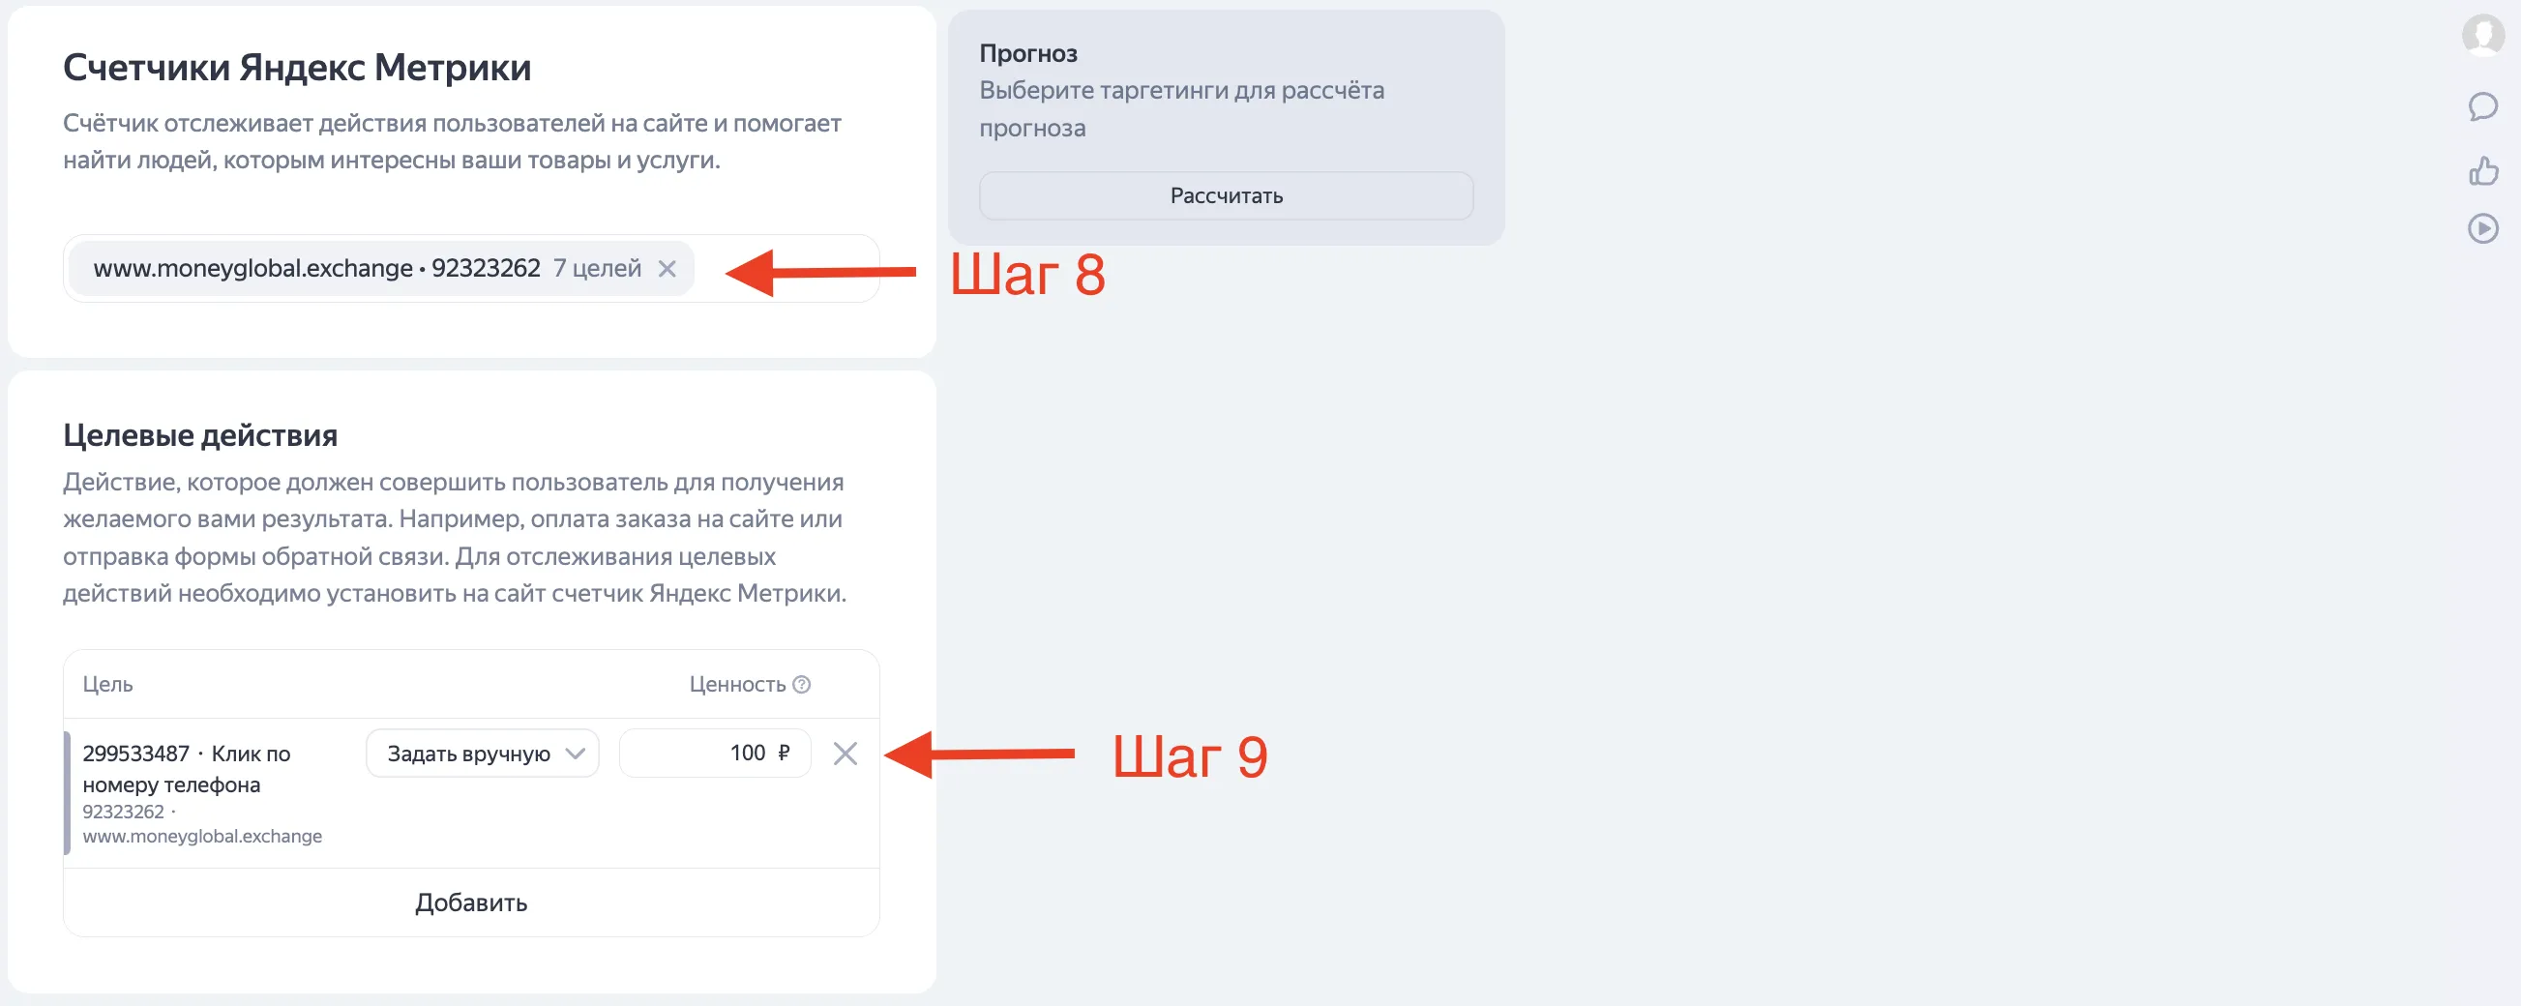The width and height of the screenshot is (2521, 1006).
Task: Click the thumbs-up feedback icon
Action: [x=2482, y=171]
